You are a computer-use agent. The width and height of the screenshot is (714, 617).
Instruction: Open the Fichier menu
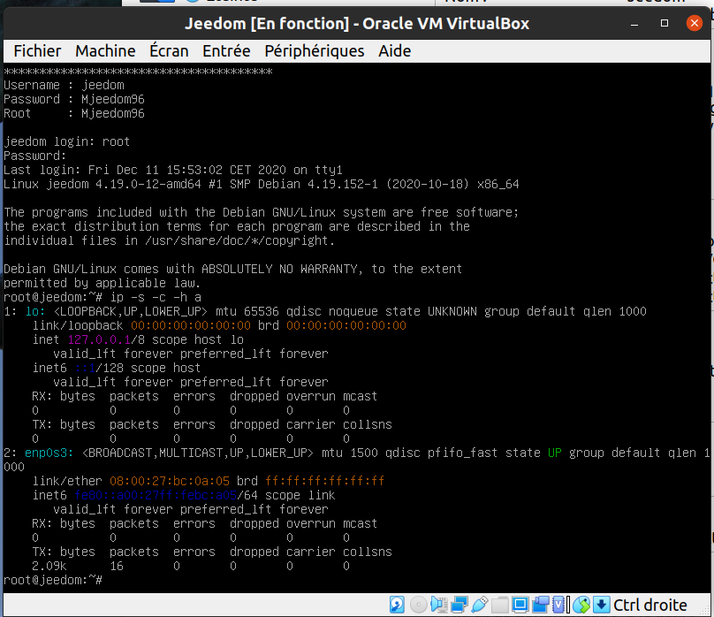coord(37,51)
